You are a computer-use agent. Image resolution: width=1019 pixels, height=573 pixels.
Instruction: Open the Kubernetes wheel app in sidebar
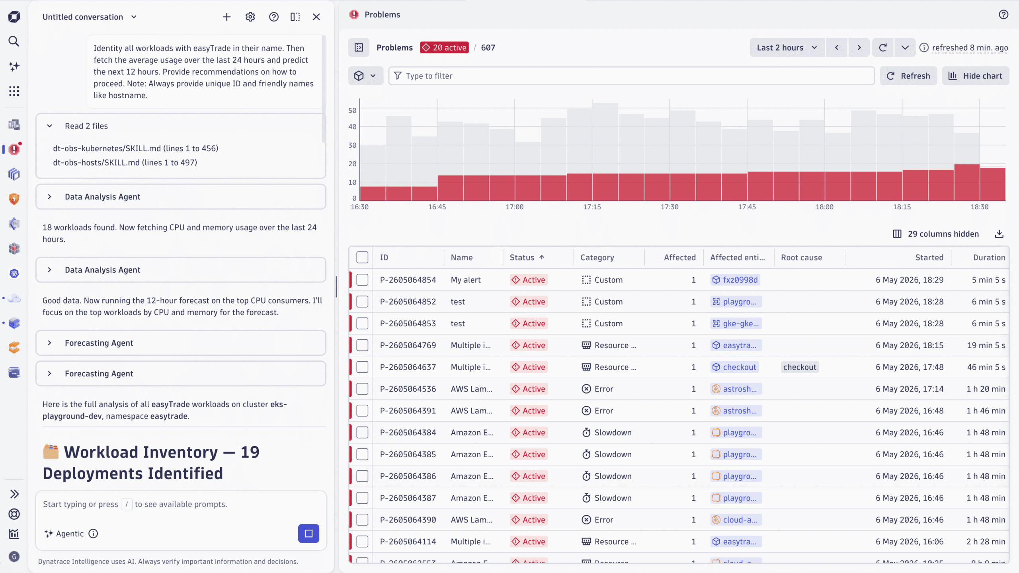click(x=14, y=273)
